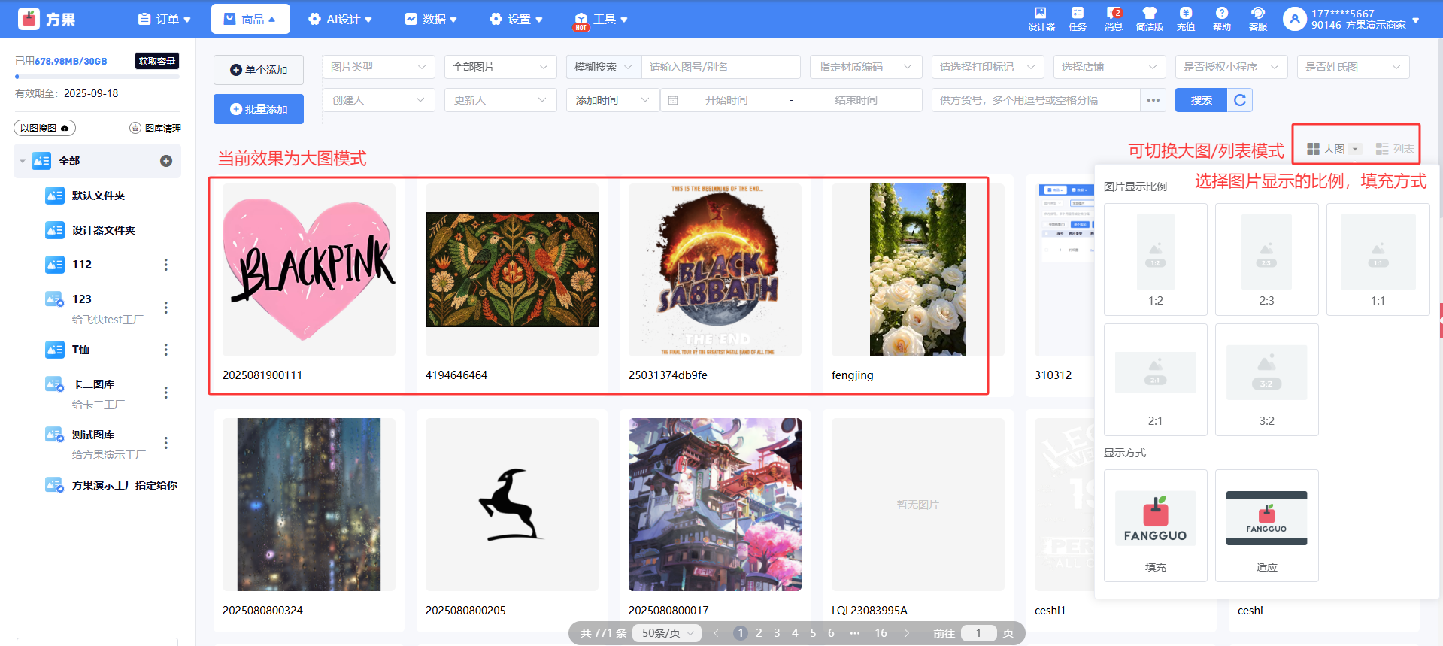Open the BLACKPINK image 2025081900111

point(309,270)
